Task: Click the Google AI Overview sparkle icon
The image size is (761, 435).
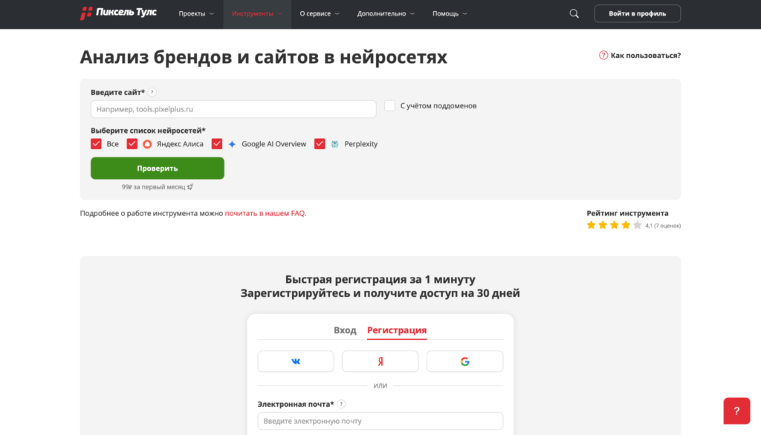Action: pyautogui.click(x=233, y=144)
